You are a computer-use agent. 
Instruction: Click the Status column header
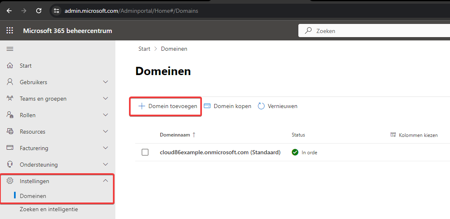pyautogui.click(x=298, y=135)
